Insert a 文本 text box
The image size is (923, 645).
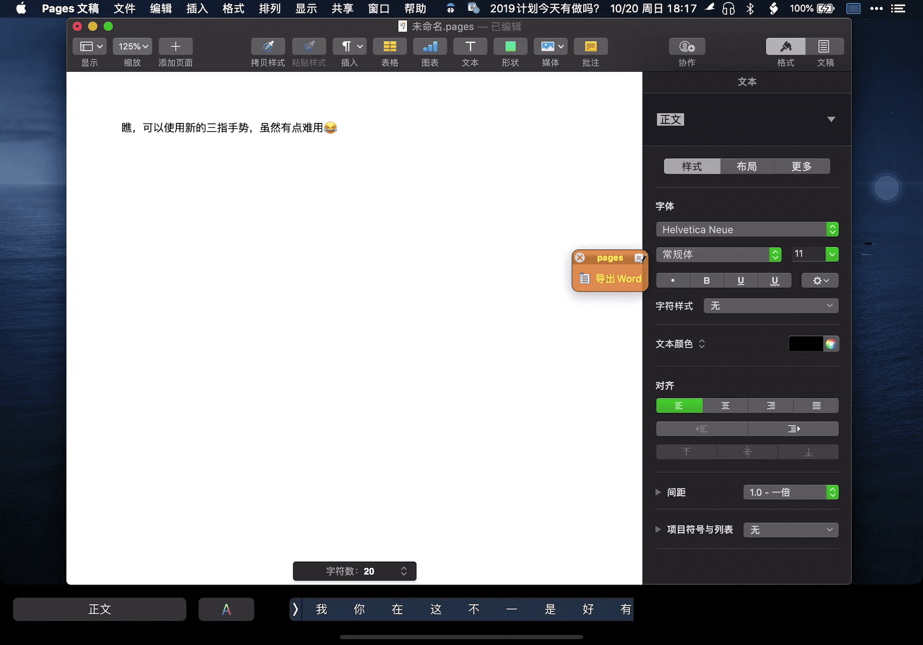pyautogui.click(x=470, y=47)
